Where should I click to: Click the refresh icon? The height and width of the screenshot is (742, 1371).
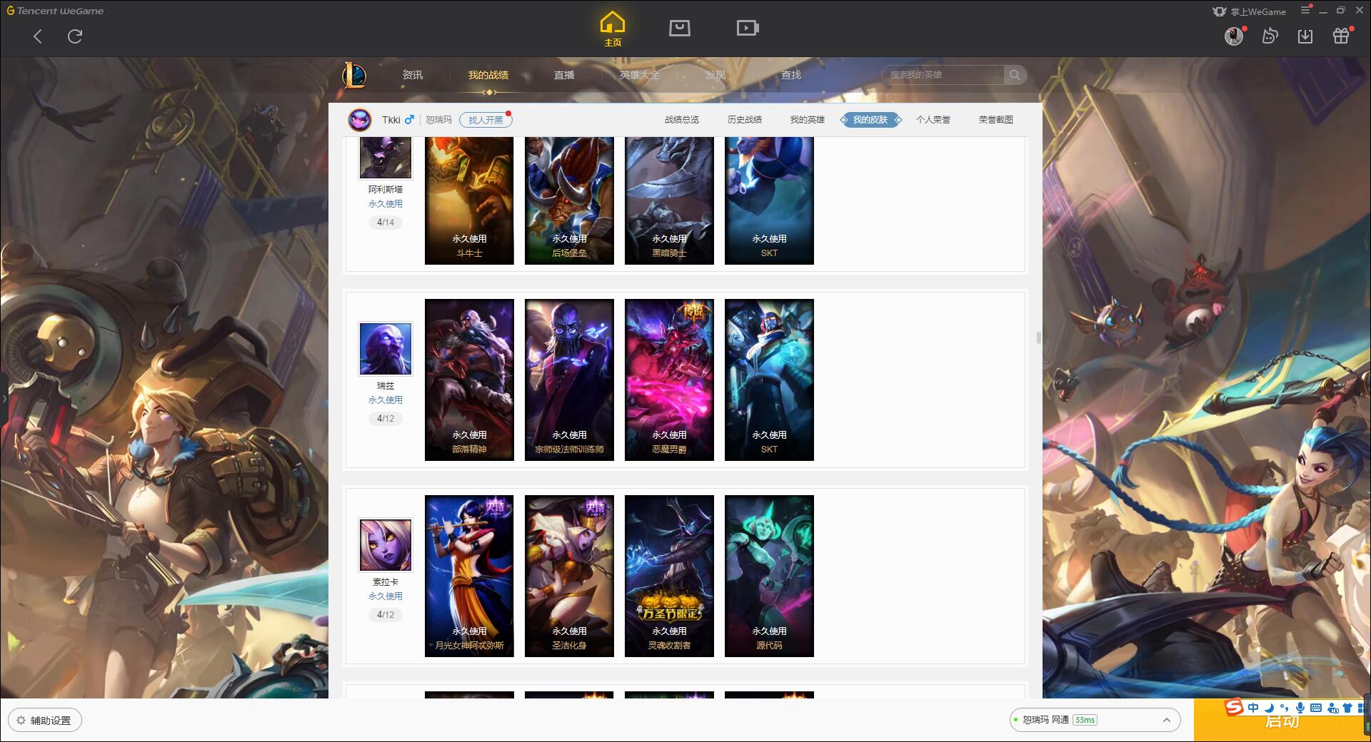75,36
